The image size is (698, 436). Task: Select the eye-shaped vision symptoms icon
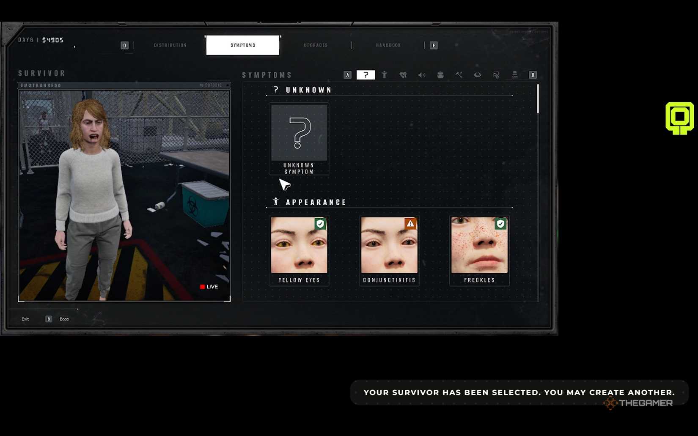pyautogui.click(x=477, y=75)
